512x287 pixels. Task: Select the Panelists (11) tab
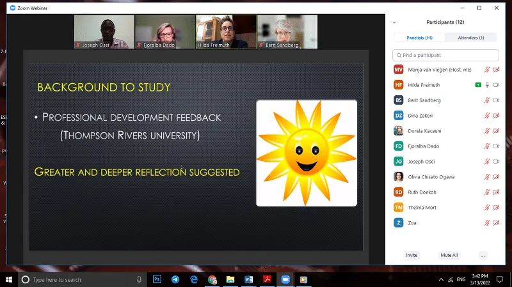(419, 38)
